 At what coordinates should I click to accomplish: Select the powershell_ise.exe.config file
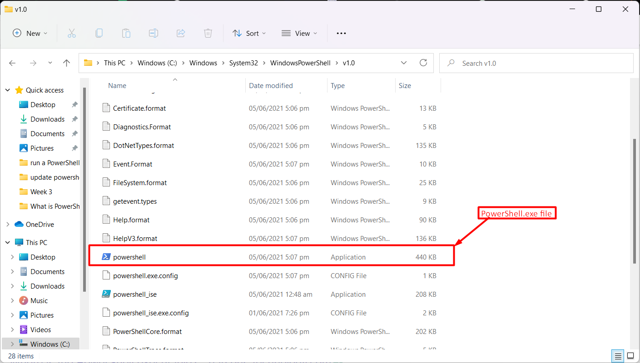151,313
